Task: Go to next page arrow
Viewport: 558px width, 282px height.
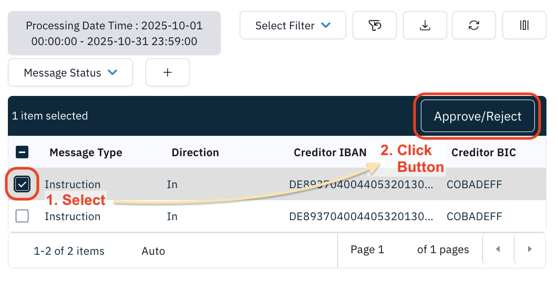Action: [530, 250]
